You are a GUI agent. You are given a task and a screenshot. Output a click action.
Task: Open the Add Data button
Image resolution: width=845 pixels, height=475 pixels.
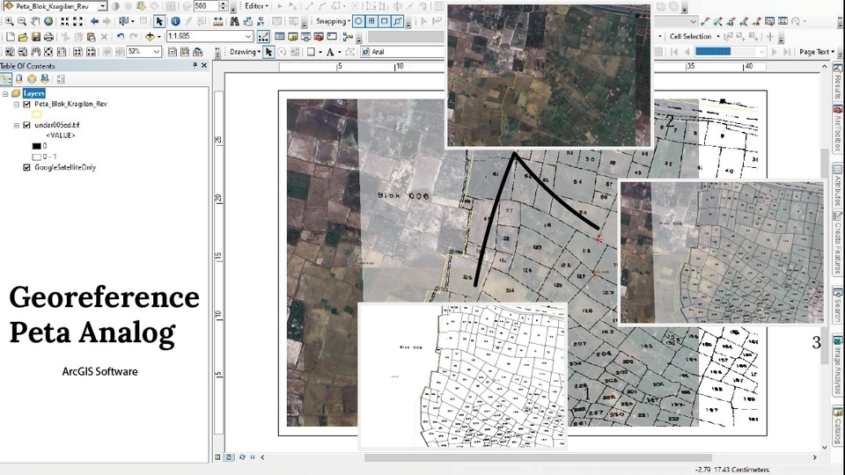(151, 37)
